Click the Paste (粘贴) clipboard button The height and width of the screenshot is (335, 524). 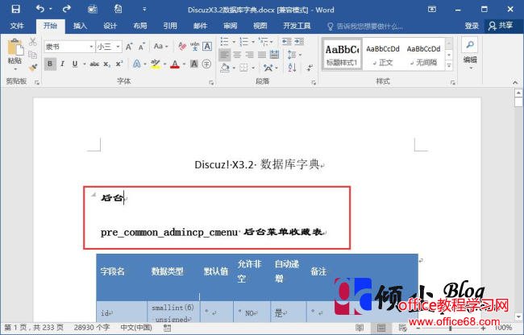point(15,52)
